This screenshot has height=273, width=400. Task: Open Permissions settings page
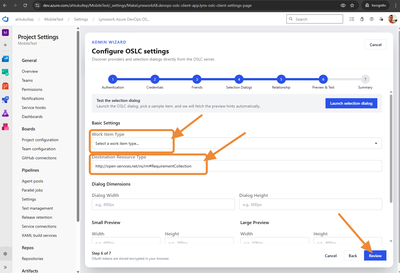tap(32, 89)
